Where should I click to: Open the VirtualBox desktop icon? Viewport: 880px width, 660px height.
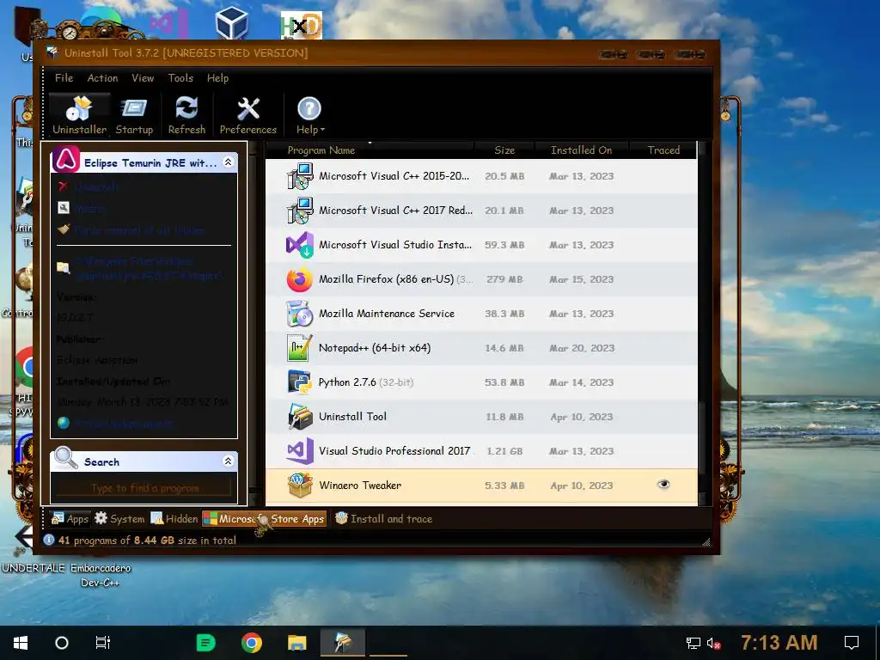tap(232, 22)
